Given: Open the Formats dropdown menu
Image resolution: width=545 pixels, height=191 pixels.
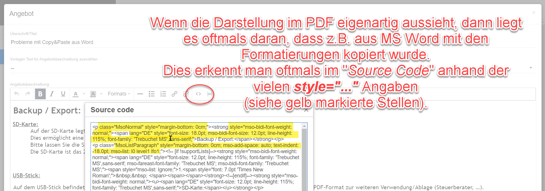Looking at the screenshot, I should coord(119,94).
